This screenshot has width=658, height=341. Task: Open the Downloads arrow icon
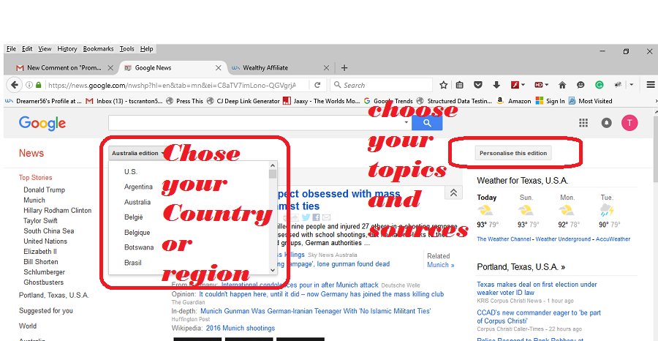(x=496, y=85)
